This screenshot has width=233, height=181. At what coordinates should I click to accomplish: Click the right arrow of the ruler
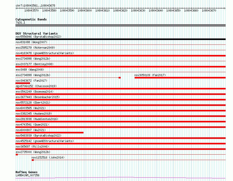pos(225,8)
